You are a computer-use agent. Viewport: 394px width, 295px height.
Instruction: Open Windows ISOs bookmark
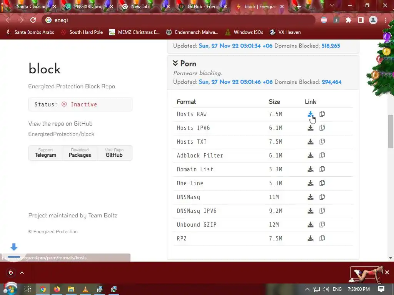[244, 32]
